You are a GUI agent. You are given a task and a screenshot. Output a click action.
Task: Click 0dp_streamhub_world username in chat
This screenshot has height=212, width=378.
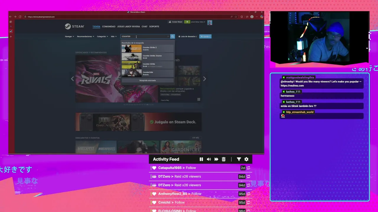[x=300, y=112]
